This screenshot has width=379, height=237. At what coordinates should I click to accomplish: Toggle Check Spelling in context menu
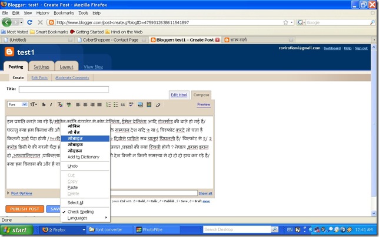(85, 212)
